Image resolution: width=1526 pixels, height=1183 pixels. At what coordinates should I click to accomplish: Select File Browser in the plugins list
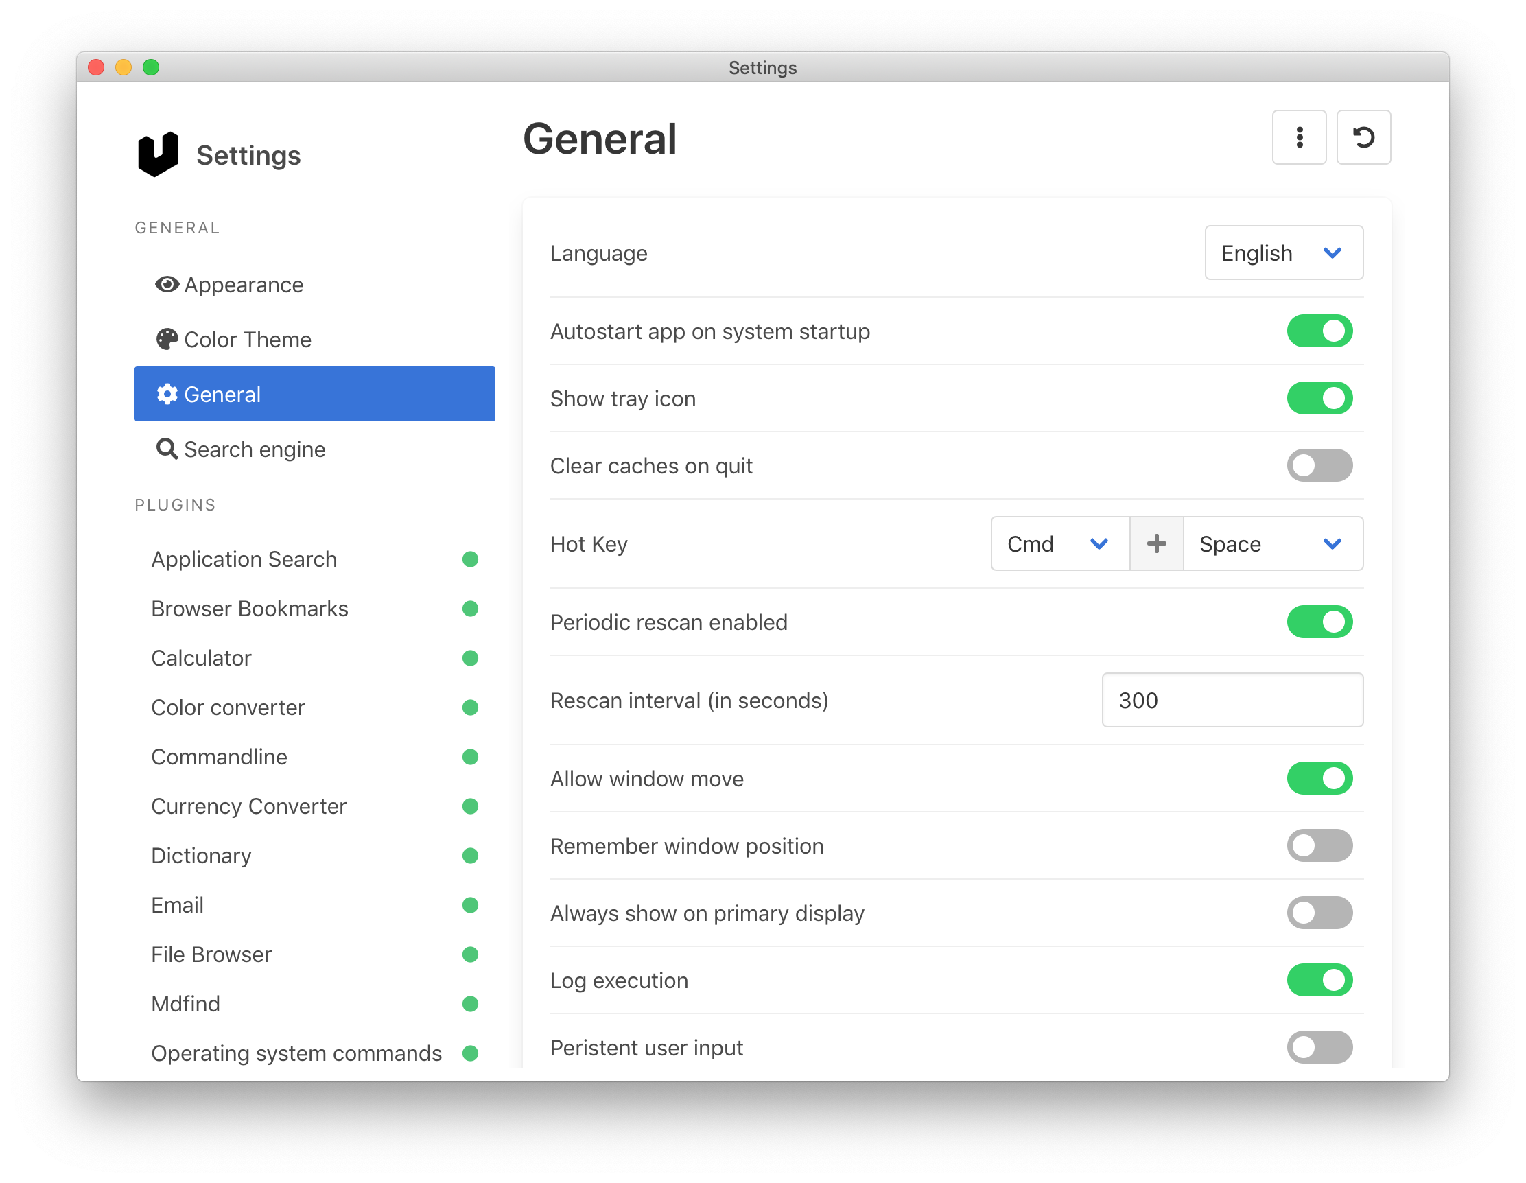coord(211,954)
